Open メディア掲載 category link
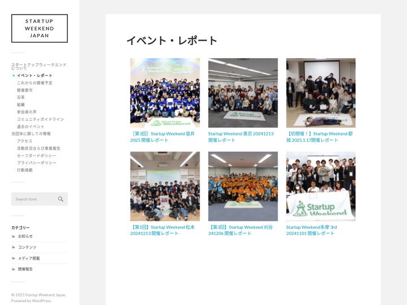The image size is (407, 305). pos(29,258)
